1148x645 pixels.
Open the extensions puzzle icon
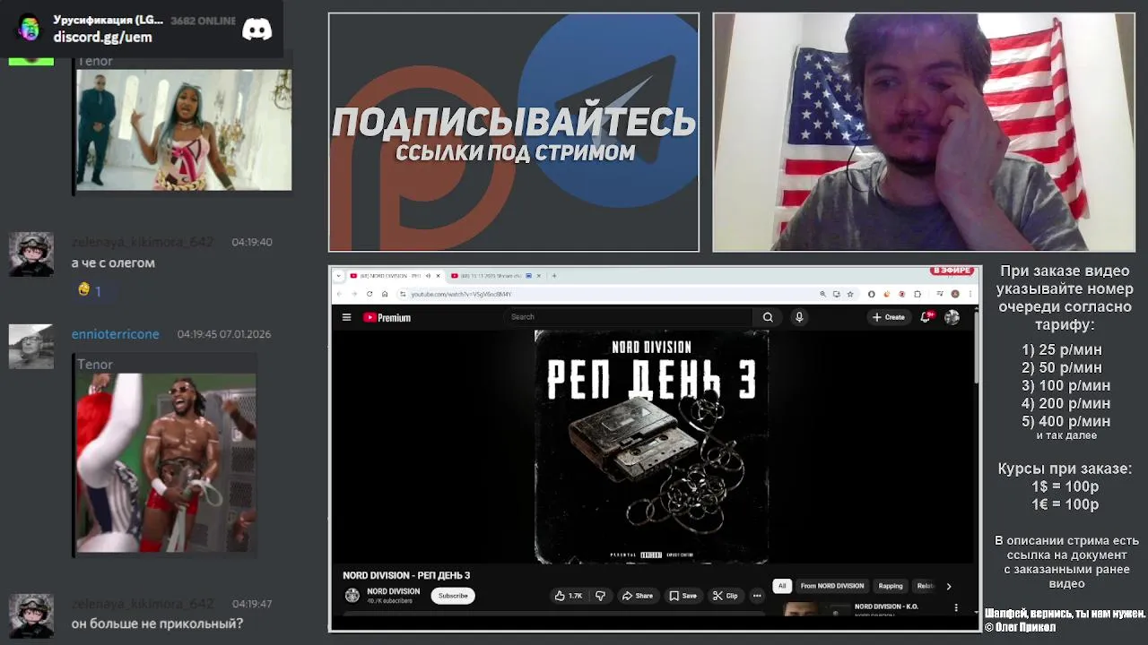[x=918, y=294]
